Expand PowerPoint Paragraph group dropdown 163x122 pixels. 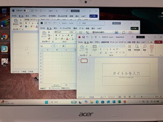tap(130, 49)
